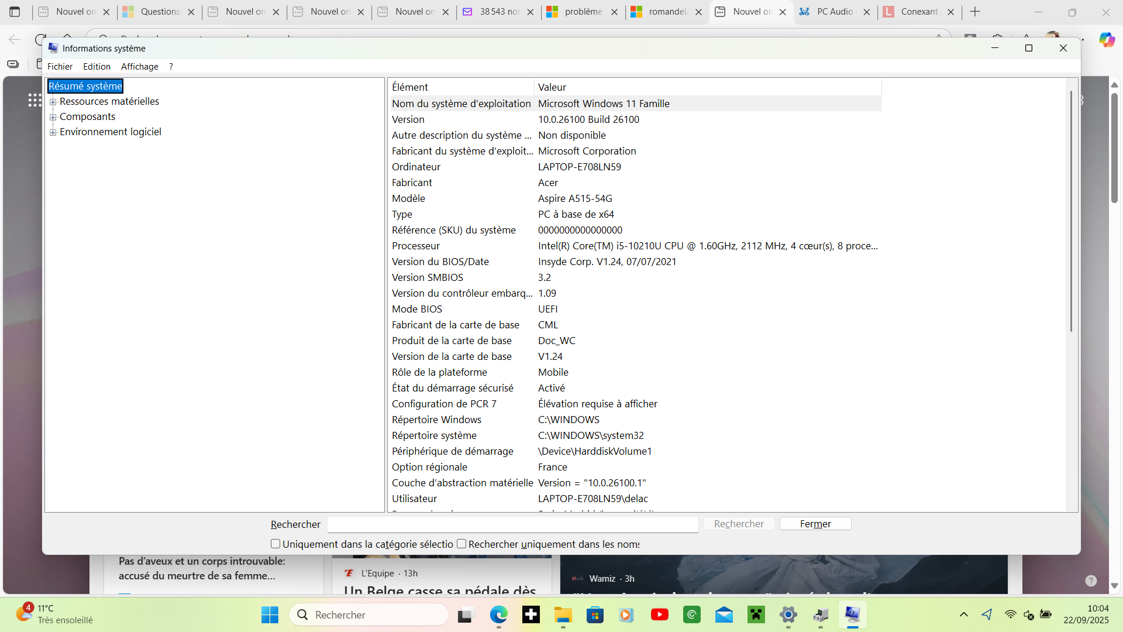Open Microsoft Edge from the taskbar
The image size is (1123, 632).
(498, 614)
